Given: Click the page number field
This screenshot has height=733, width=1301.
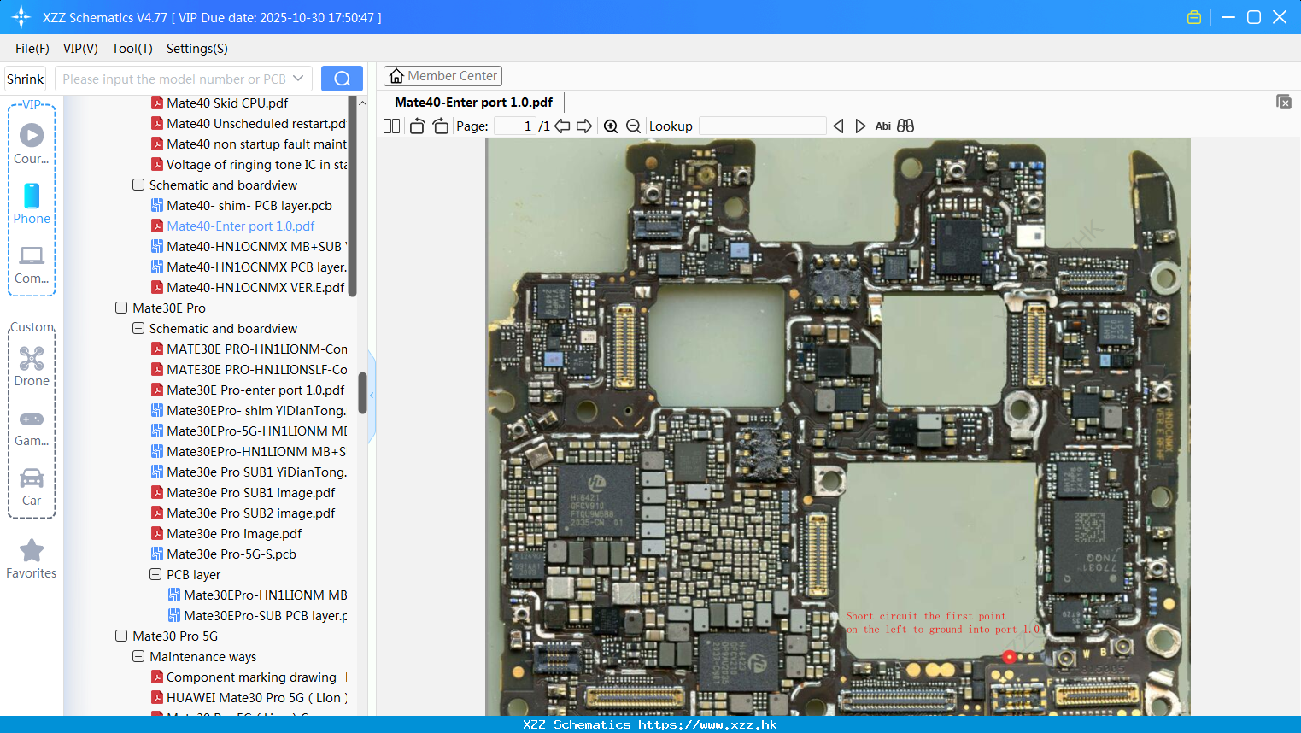Looking at the screenshot, I should click(514, 126).
